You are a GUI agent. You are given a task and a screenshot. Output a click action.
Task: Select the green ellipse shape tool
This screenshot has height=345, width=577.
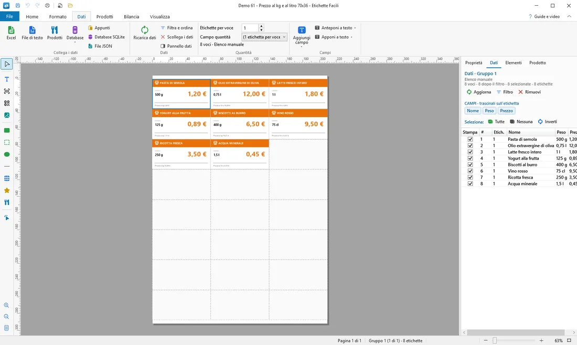tap(7, 154)
